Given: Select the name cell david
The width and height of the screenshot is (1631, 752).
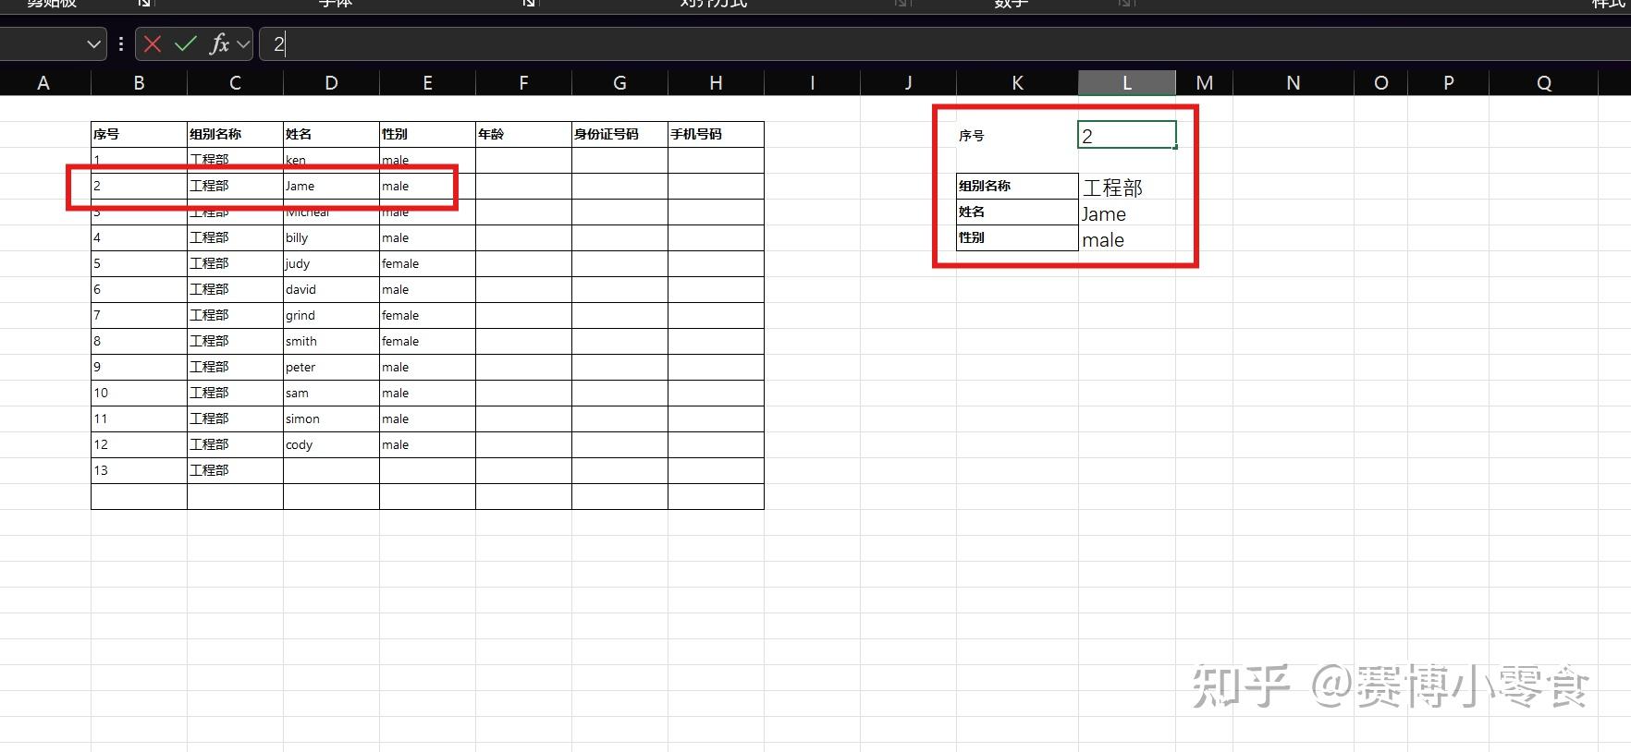Looking at the screenshot, I should click(x=331, y=289).
